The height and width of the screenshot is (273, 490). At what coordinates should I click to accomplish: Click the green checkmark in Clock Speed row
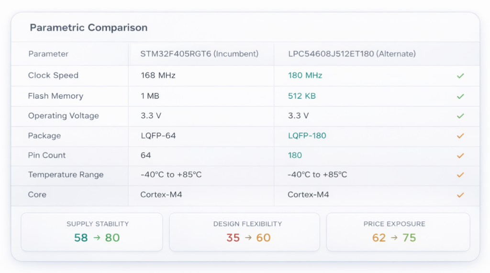pos(460,75)
